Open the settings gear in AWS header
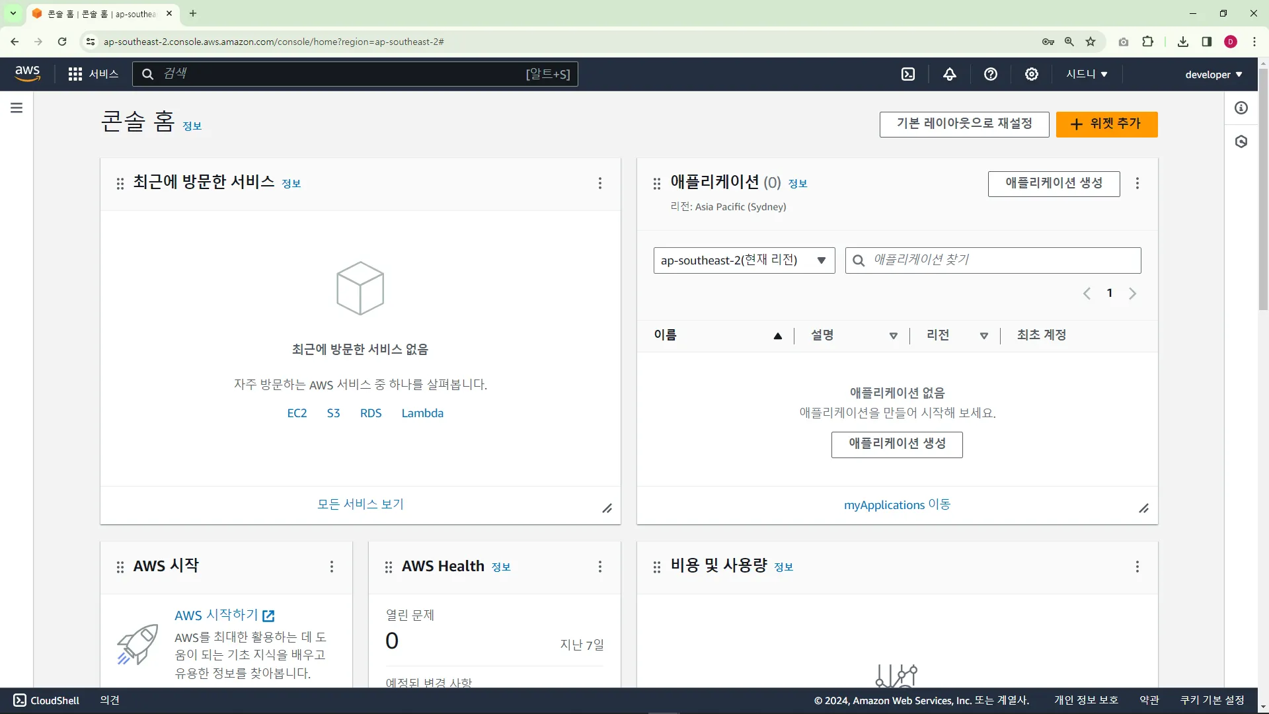The height and width of the screenshot is (714, 1269). point(1031,74)
